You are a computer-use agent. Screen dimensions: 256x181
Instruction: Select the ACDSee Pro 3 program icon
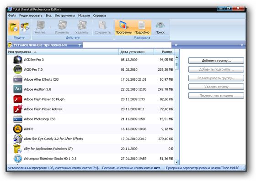click(18, 60)
